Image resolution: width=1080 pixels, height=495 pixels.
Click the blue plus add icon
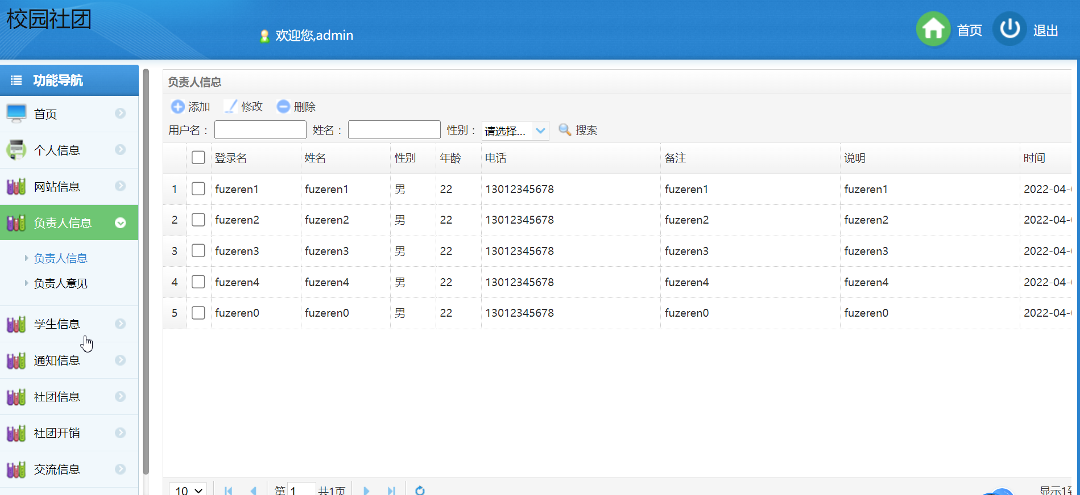[x=177, y=107]
